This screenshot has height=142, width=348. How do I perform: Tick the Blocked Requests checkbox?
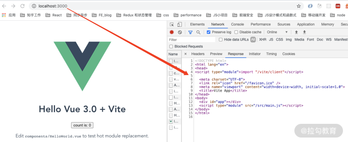point(171,46)
